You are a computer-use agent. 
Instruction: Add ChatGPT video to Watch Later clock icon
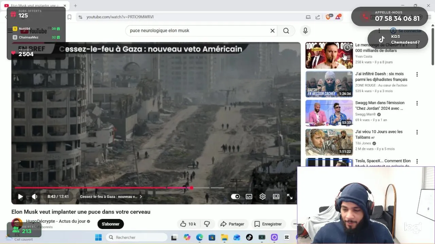[347, 48]
